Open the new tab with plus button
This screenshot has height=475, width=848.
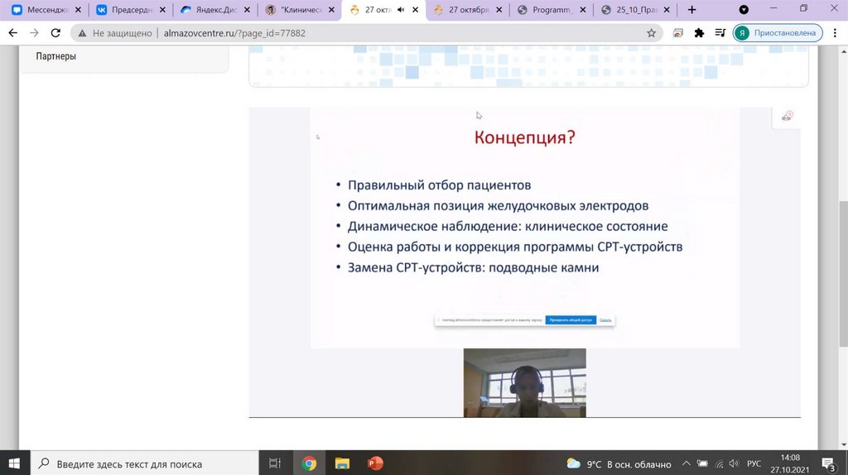(691, 10)
